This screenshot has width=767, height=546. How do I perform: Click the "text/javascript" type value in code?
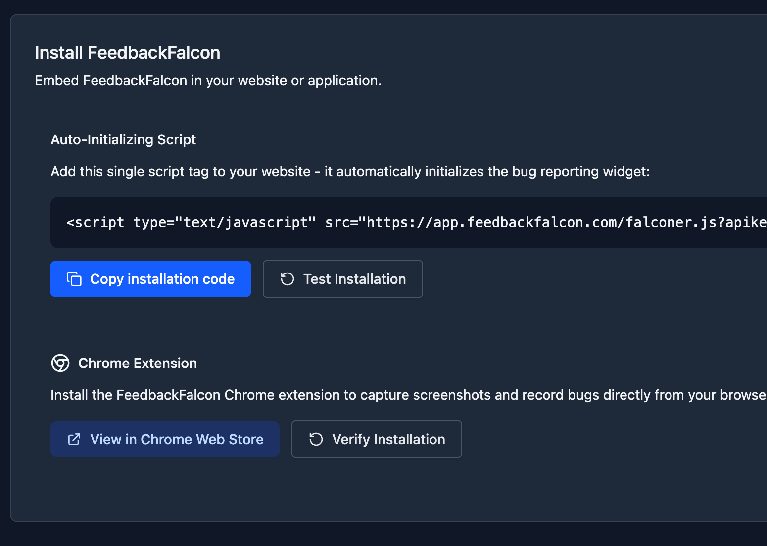point(245,223)
